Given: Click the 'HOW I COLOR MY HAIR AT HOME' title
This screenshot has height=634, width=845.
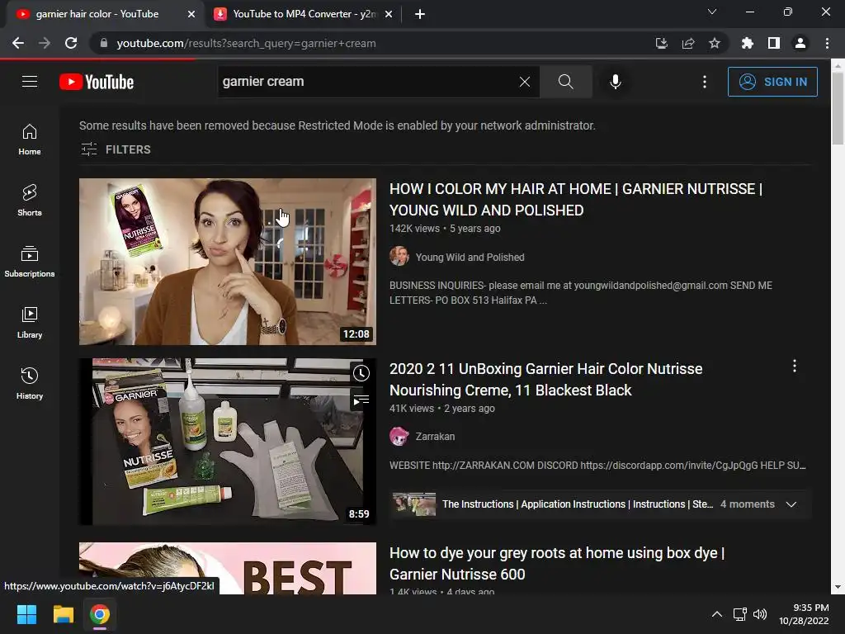Looking at the screenshot, I should tap(575, 200).
